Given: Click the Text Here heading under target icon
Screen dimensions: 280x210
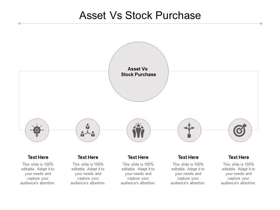Looking at the screenshot, I should point(239,157).
